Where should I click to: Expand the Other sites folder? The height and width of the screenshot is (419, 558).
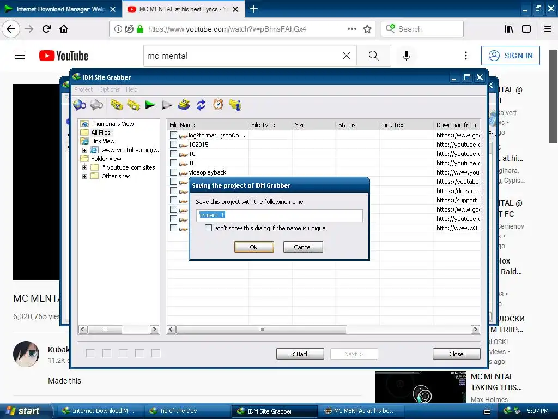84,176
